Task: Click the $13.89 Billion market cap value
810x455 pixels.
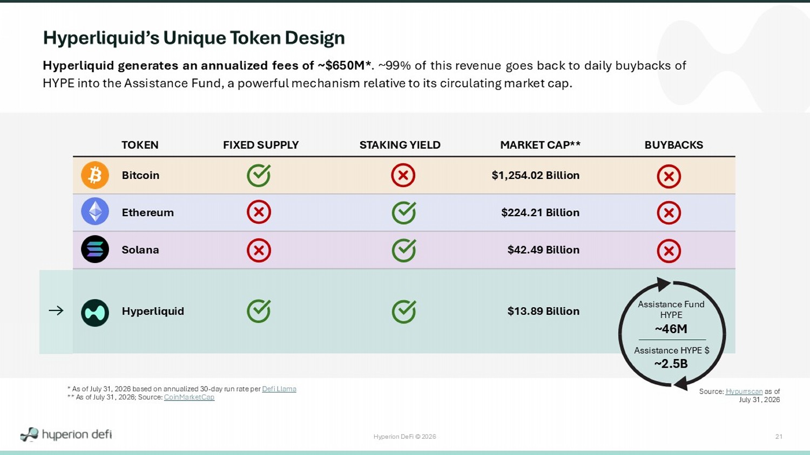Action: [x=543, y=311]
